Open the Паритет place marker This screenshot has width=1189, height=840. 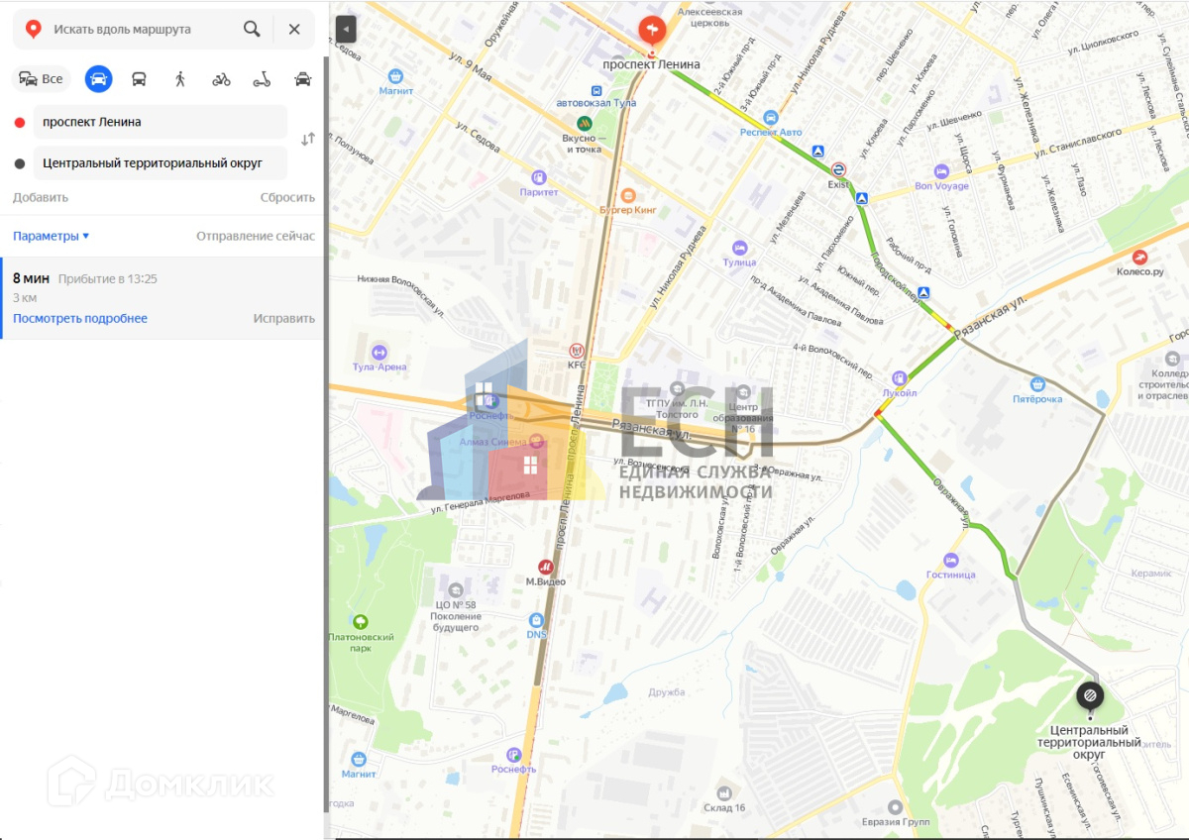click(539, 177)
